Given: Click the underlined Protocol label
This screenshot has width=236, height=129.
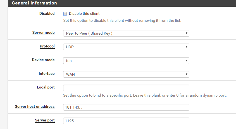Looking at the screenshot, I should [x=47, y=46].
